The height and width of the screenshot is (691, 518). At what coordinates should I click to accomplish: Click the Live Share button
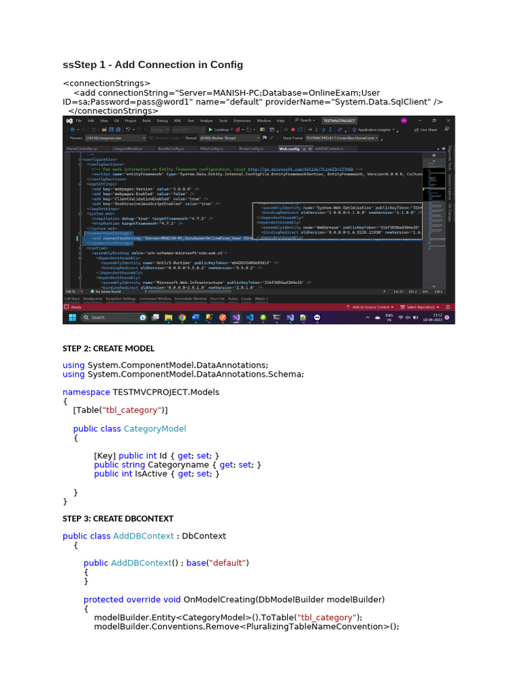426,130
